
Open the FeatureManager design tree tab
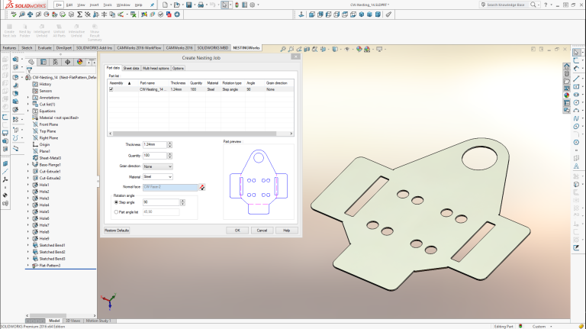point(31,62)
